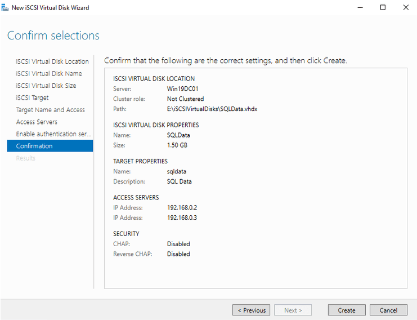Open Enable authentication services step
The width and height of the screenshot is (417, 320).
pos(54,134)
